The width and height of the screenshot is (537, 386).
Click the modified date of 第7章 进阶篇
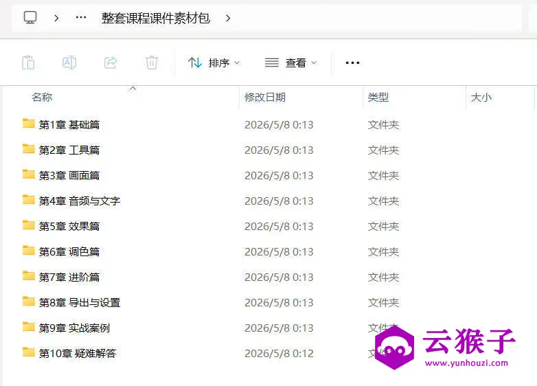pyautogui.click(x=279, y=277)
